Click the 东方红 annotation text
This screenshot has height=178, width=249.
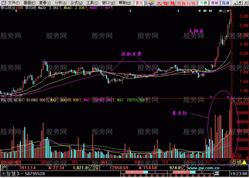point(180,113)
